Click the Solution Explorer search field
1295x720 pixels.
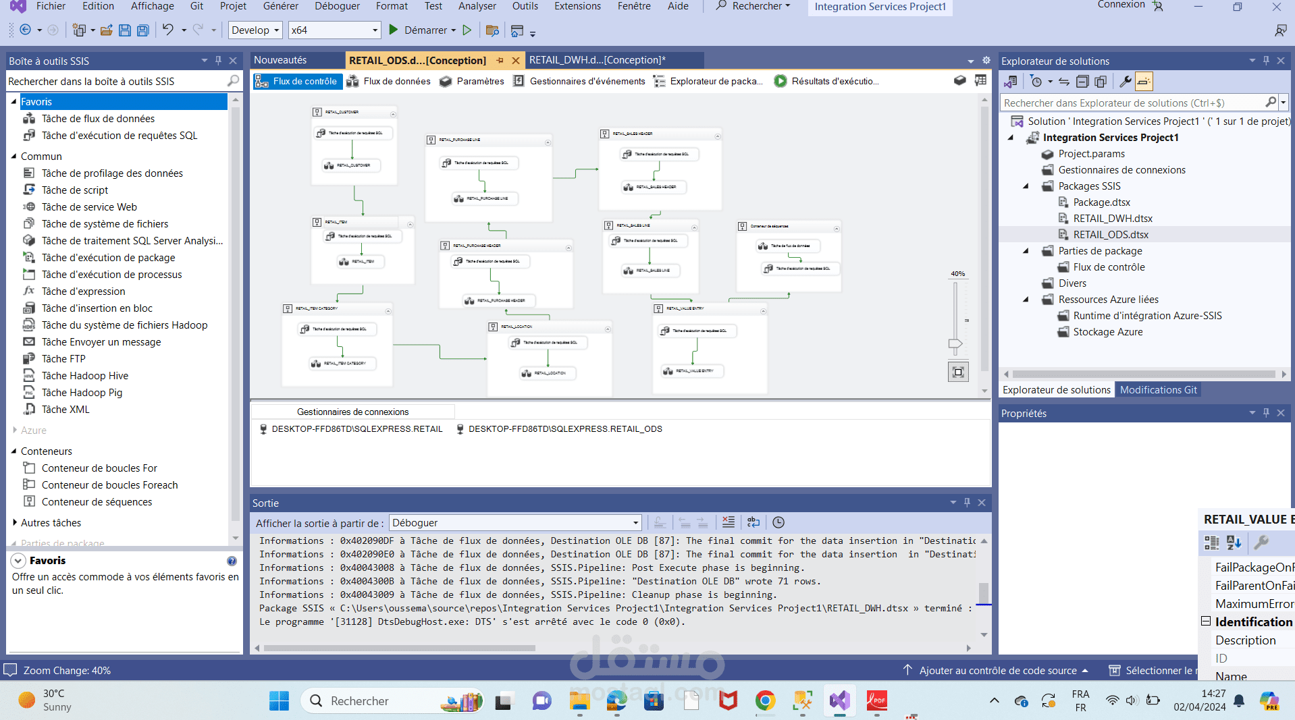[1133, 103]
